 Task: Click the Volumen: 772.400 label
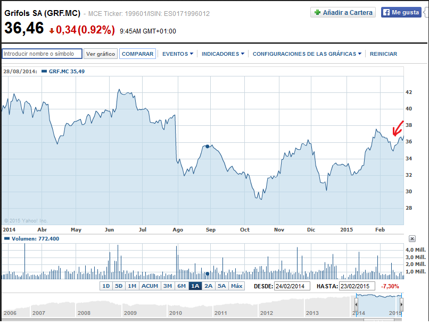pyautogui.click(x=35, y=238)
